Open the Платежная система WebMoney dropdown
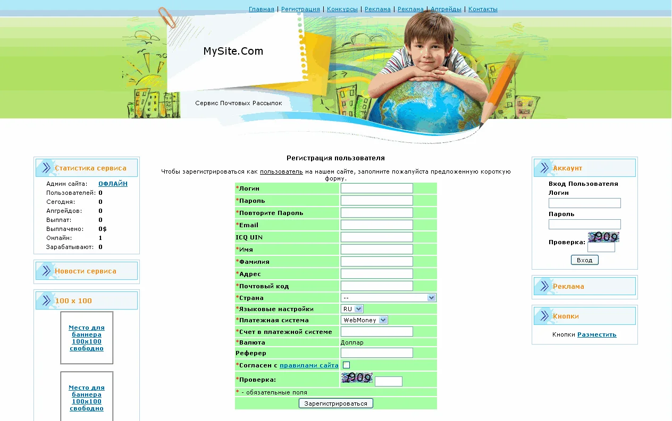 [364, 320]
